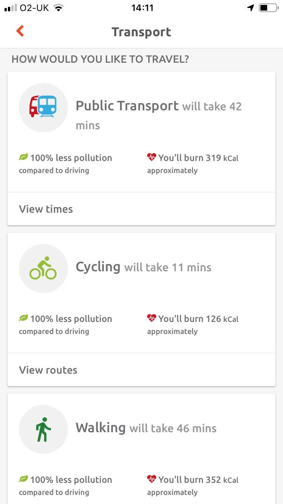The image size is (283, 504).
Task: Tap the Wi-Fi icon in status bar
Action: (x=58, y=8)
